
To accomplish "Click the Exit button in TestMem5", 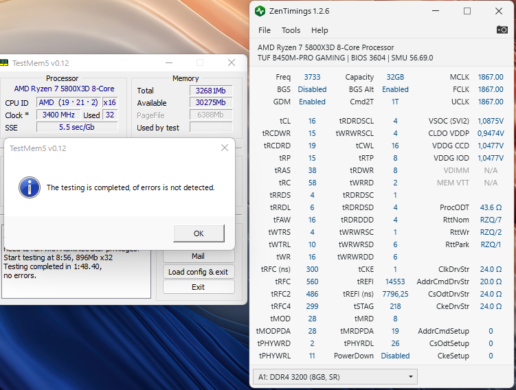I will (x=198, y=287).
